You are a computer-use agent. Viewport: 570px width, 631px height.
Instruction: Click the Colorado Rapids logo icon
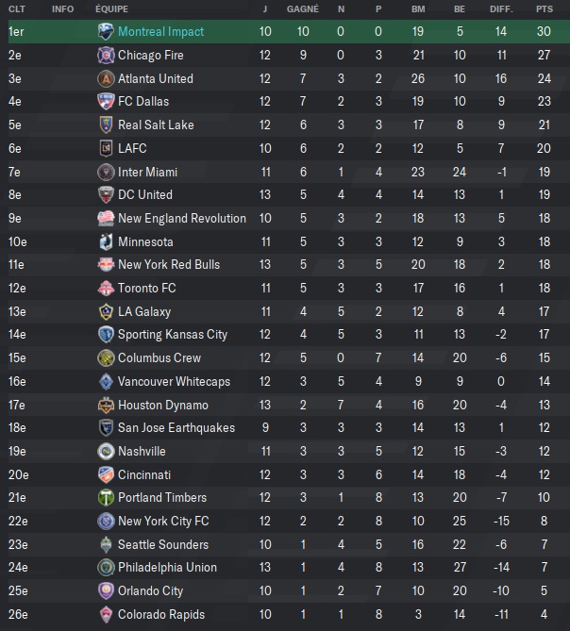click(x=106, y=615)
